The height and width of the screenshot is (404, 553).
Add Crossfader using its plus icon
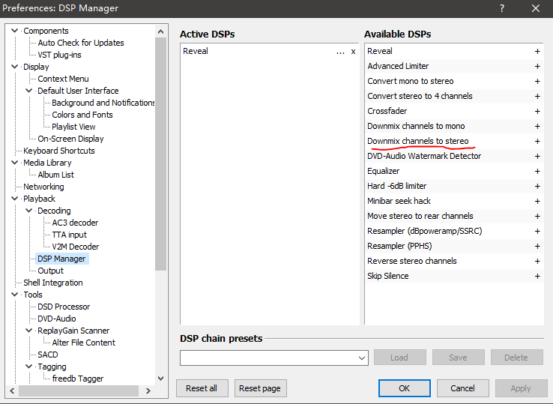click(537, 112)
